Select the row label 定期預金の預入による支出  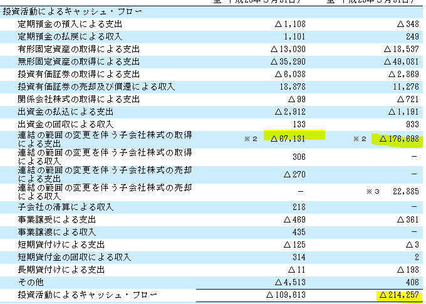click(70, 24)
